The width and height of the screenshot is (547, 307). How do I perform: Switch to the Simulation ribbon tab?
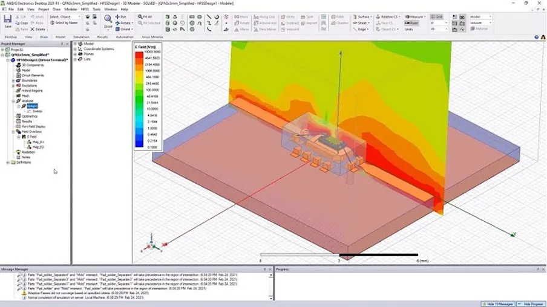80,37
